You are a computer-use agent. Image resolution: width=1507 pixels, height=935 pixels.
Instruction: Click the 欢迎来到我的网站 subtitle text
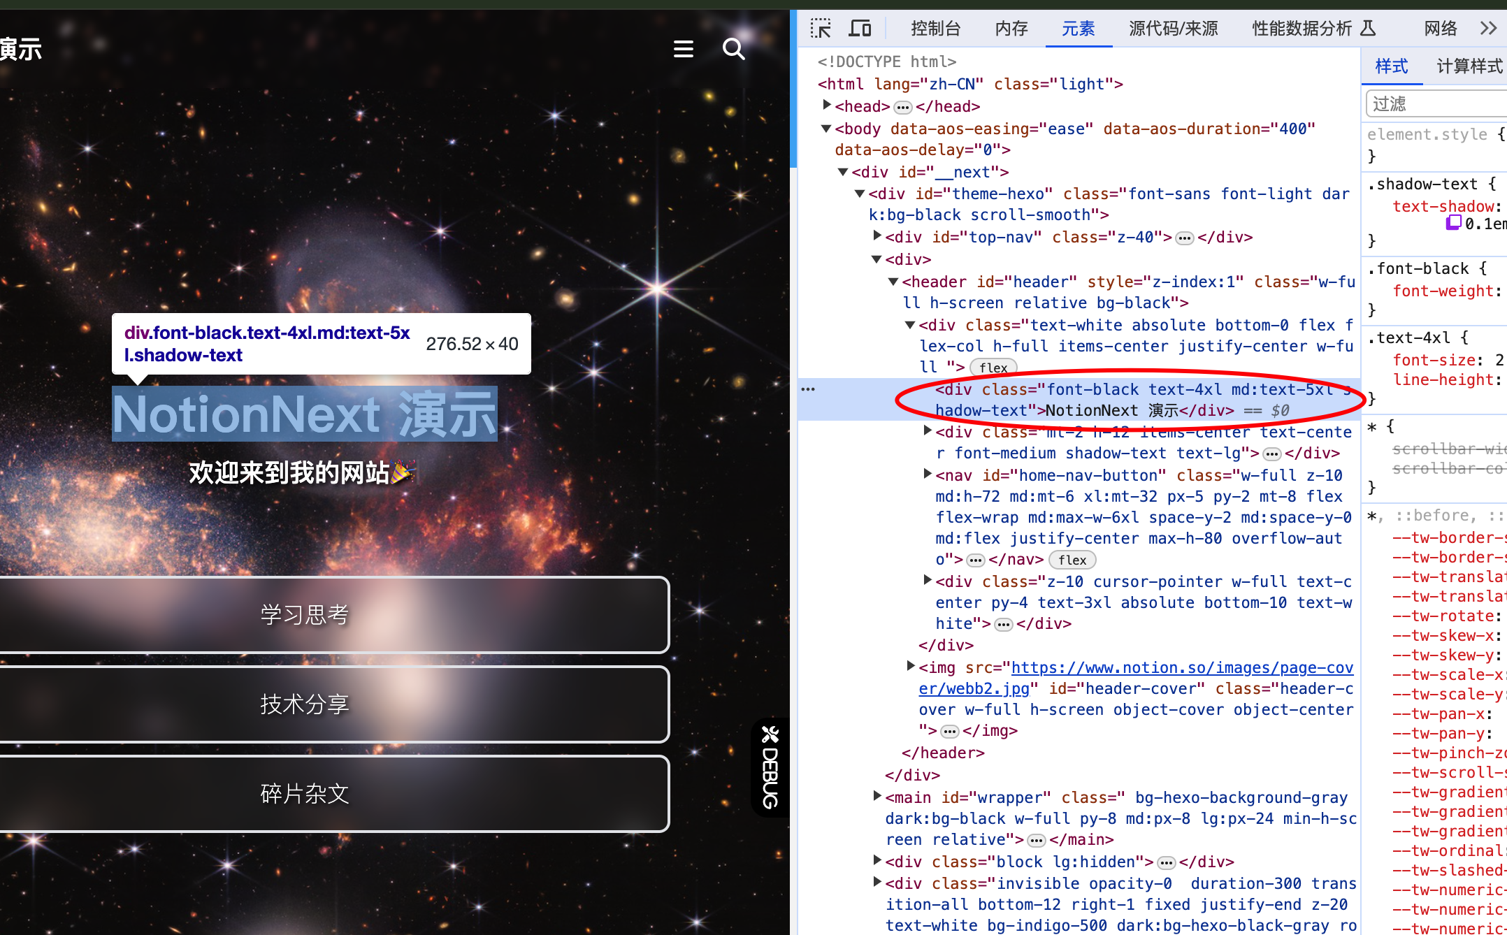[x=302, y=473]
